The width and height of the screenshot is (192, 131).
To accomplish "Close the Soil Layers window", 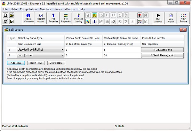I will pyautogui.click(x=183, y=30).
